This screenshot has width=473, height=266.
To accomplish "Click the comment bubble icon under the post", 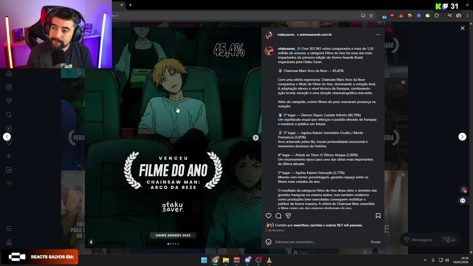I will [279, 216].
